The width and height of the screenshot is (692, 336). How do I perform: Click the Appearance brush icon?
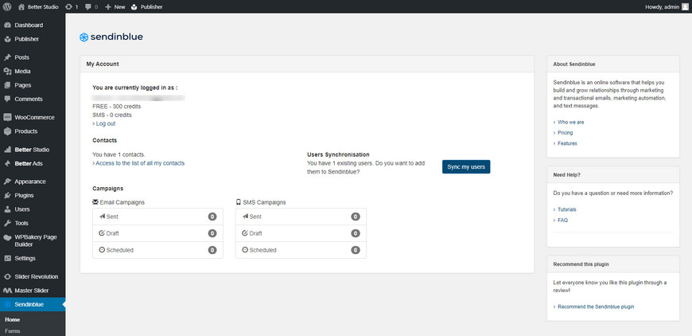tap(7, 182)
